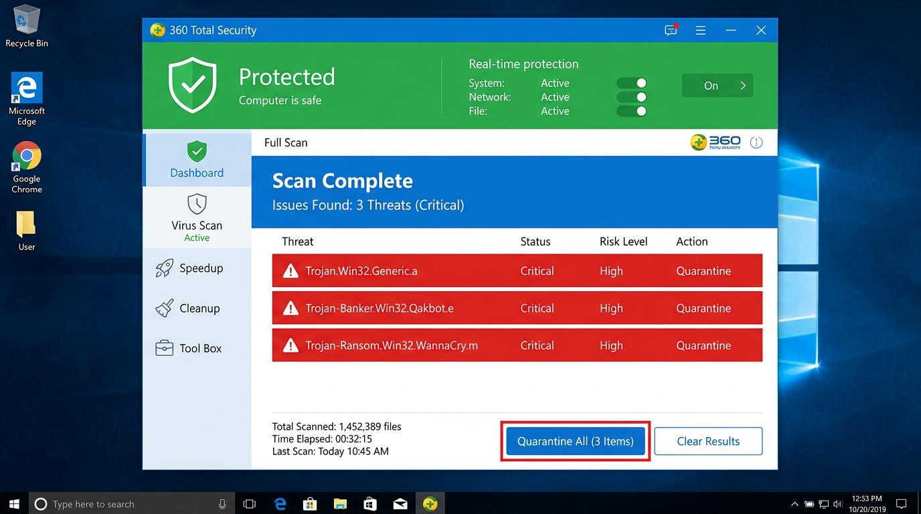Click warning icon for Trojan.Win32.Generic.a
The height and width of the screenshot is (514, 921).
point(290,271)
